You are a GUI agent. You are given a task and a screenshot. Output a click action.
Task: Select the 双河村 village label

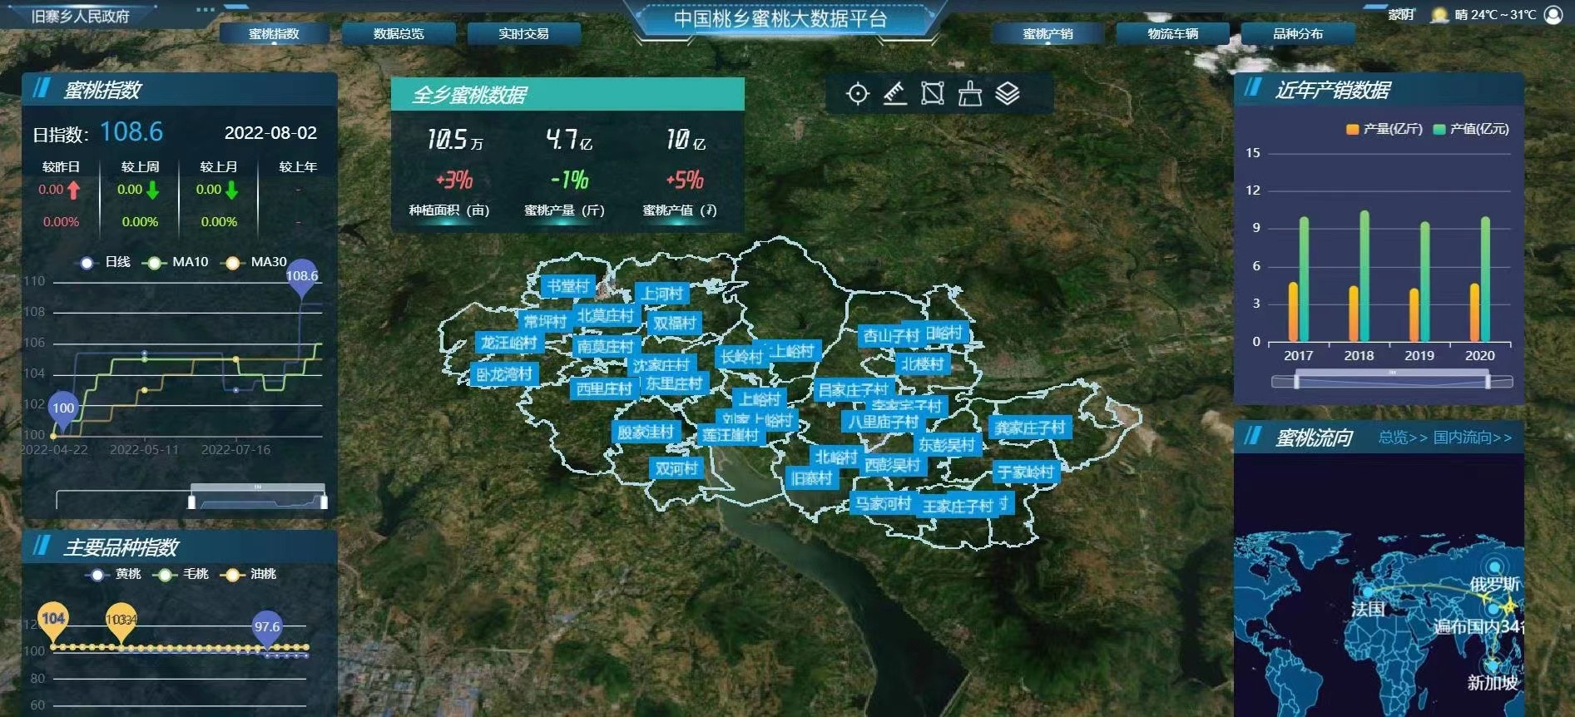(x=676, y=469)
